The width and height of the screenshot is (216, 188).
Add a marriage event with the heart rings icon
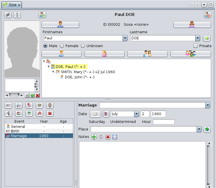(29, 105)
